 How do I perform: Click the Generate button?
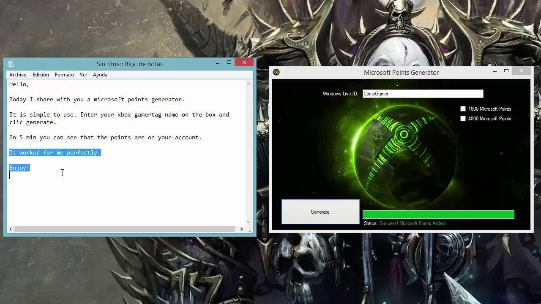320,212
